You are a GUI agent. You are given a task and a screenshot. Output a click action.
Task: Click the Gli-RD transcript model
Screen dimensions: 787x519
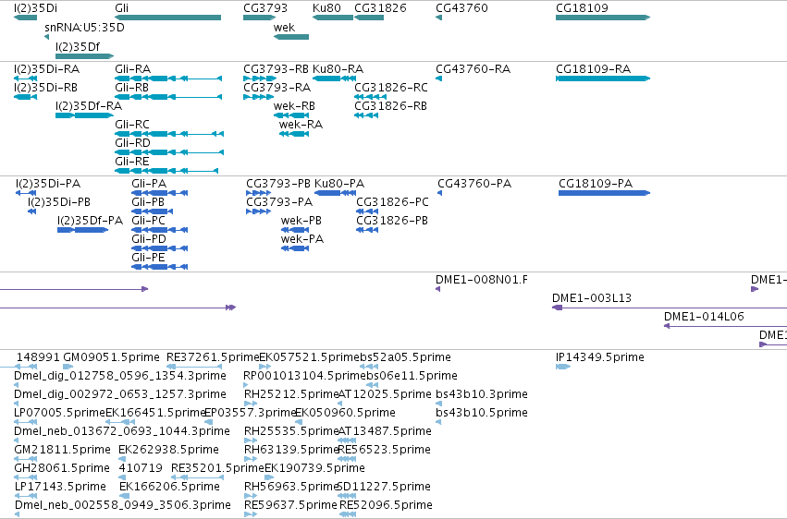coord(169,152)
